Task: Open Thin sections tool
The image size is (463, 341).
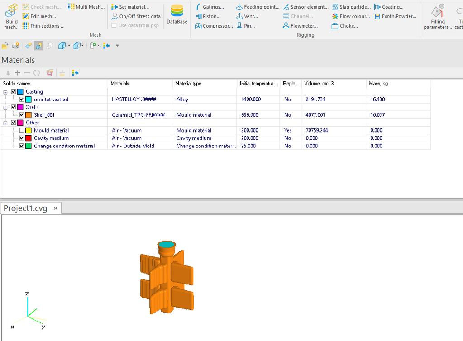Action: coord(44,26)
